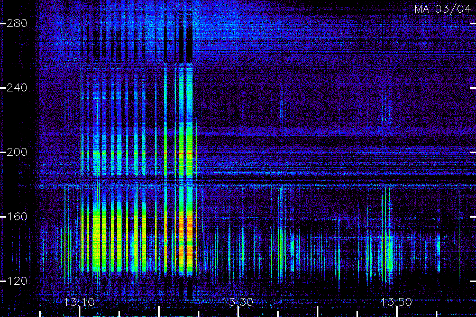Viewport: 476px width, 317px height.
Task: Click the 13:30 time axis label
Action: 237,302
